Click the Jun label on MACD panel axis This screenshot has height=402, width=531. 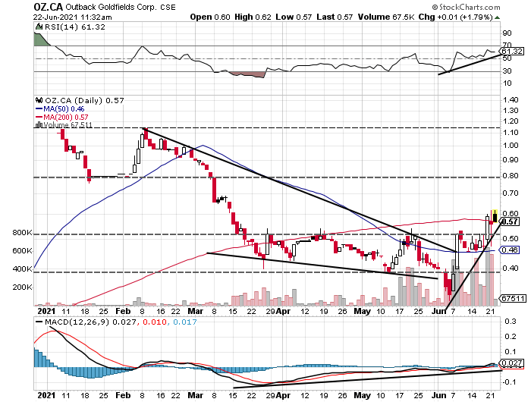[x=439, y=395]
